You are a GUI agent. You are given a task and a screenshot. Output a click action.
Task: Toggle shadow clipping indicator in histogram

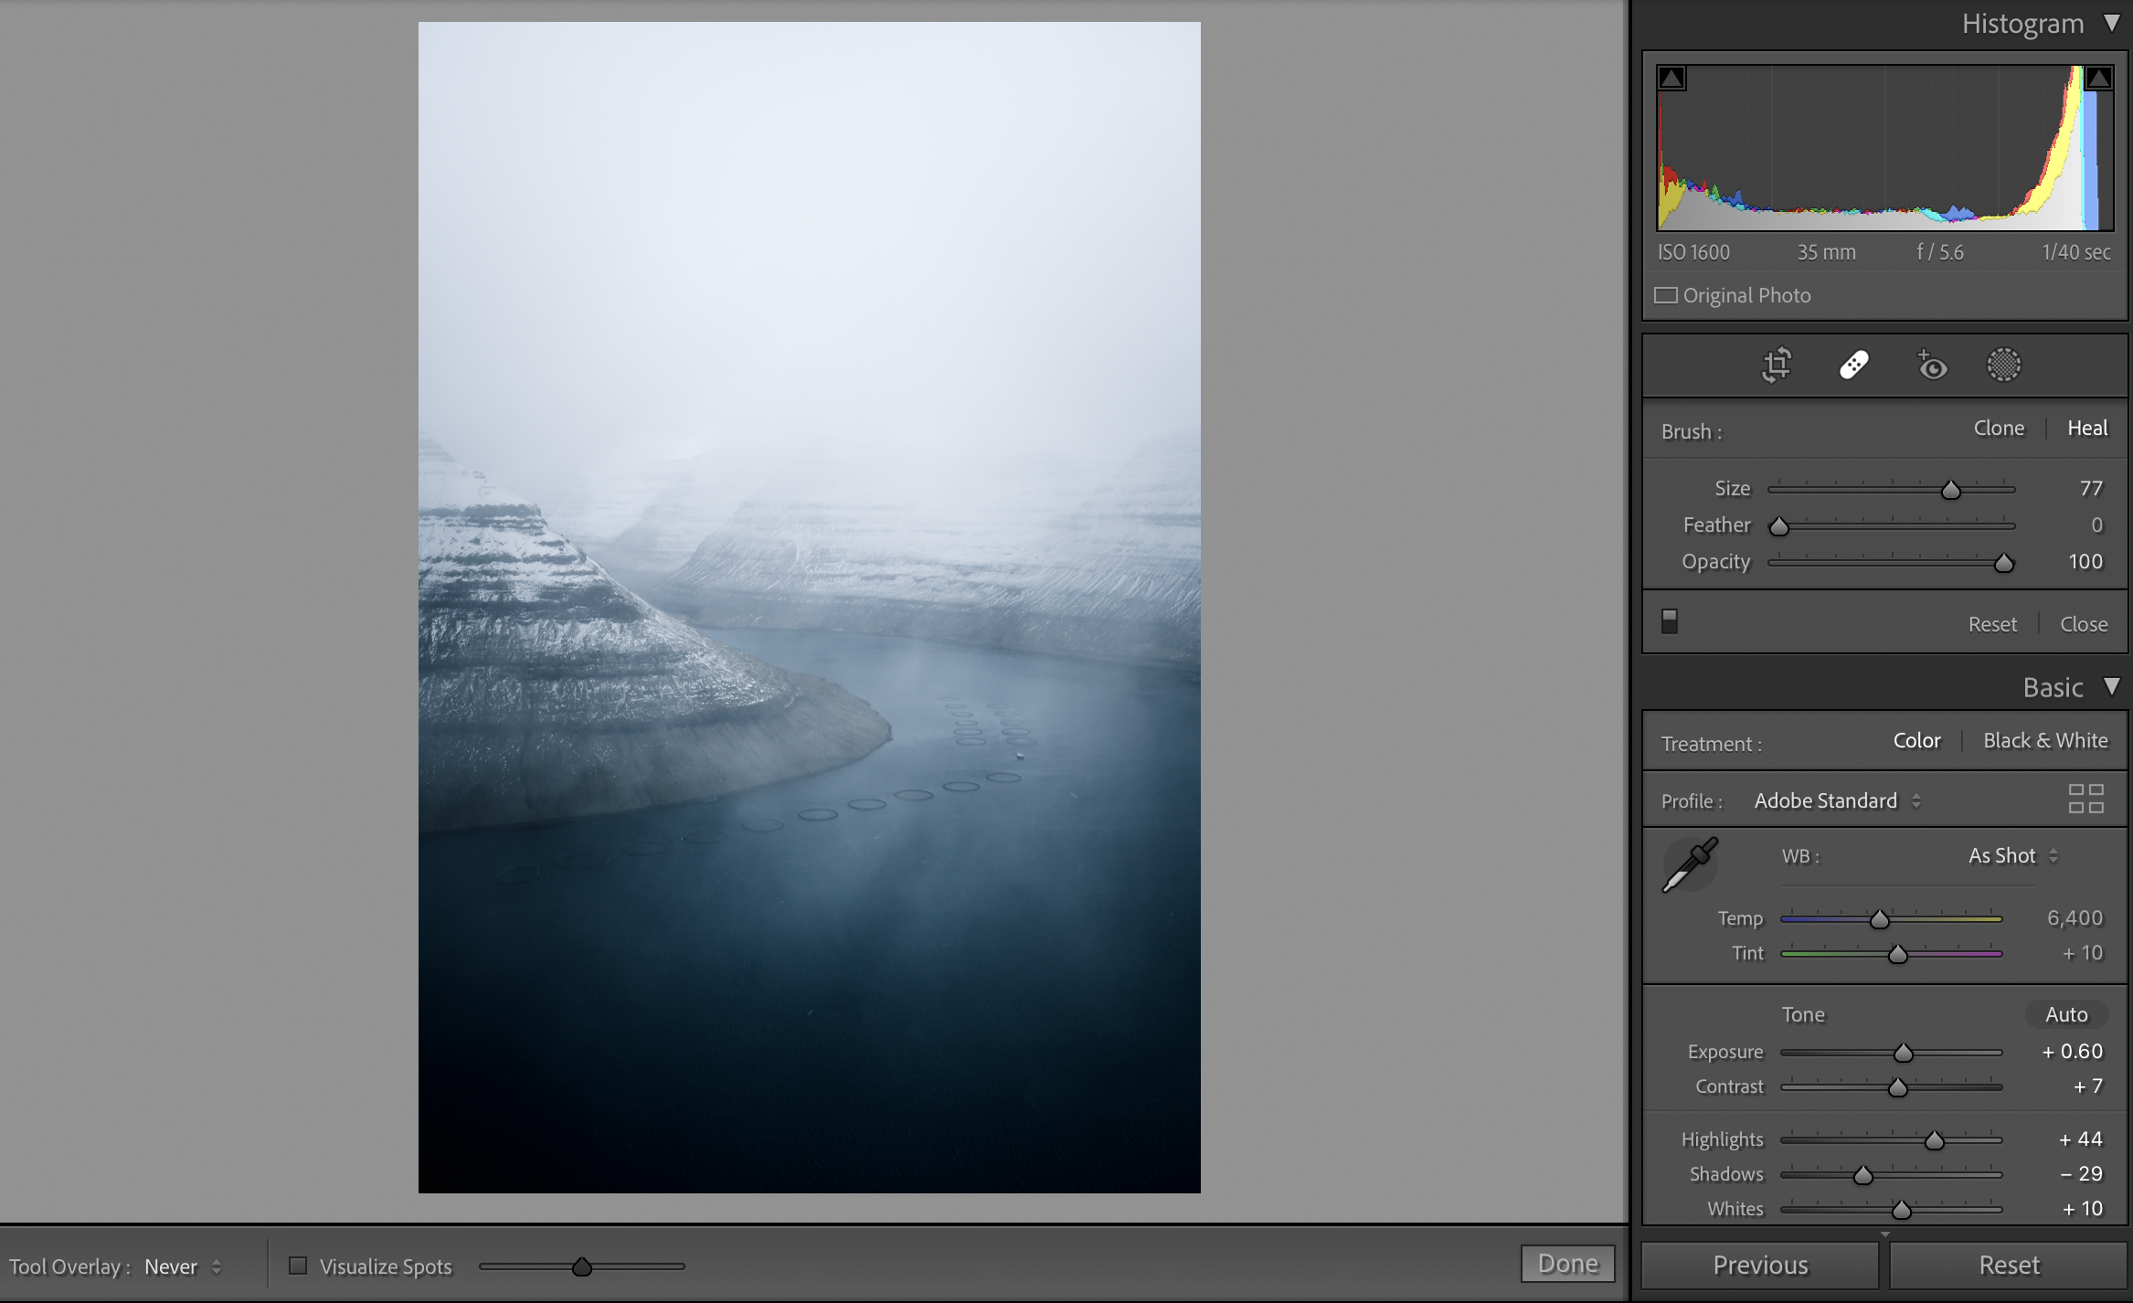[x=1671, y=79]
